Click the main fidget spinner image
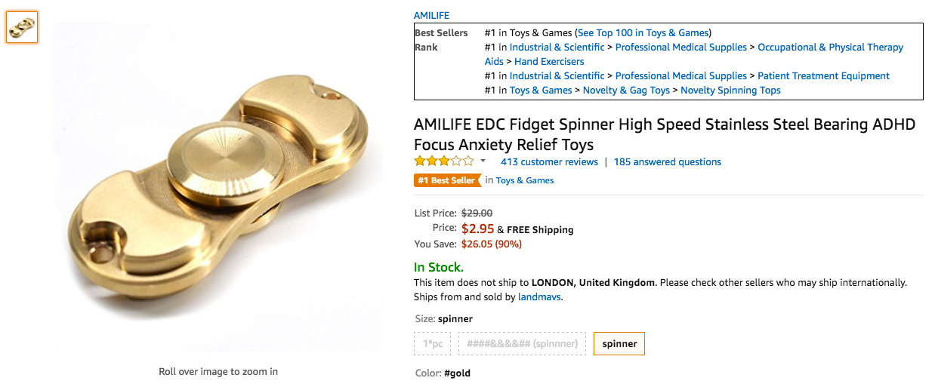This screenshot has height=384, width=935. [219, 189]
